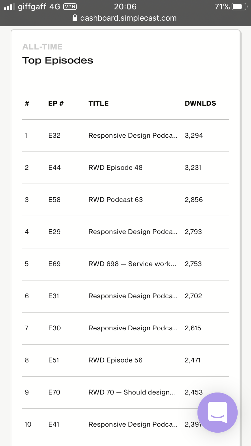Select RWD Podcast 63 title
251x446 pixels.
tap(115, 200)
